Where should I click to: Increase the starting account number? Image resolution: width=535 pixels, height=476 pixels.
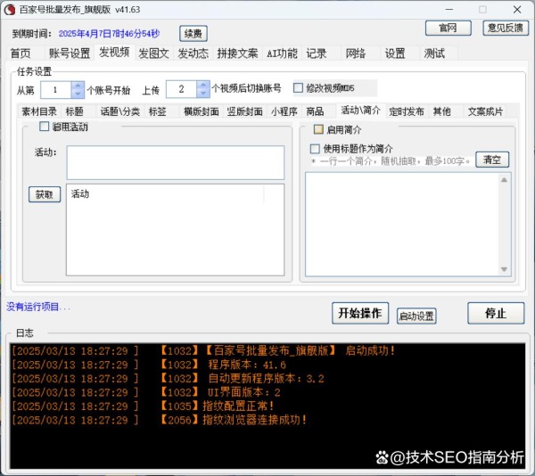pyautogui.click(x=78, y=86)
